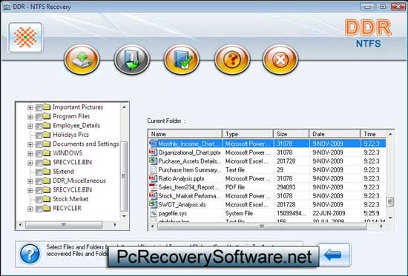Click the gray device download arrow icon
The width and height of the screenshot is (408, 276).
point(131,59)
